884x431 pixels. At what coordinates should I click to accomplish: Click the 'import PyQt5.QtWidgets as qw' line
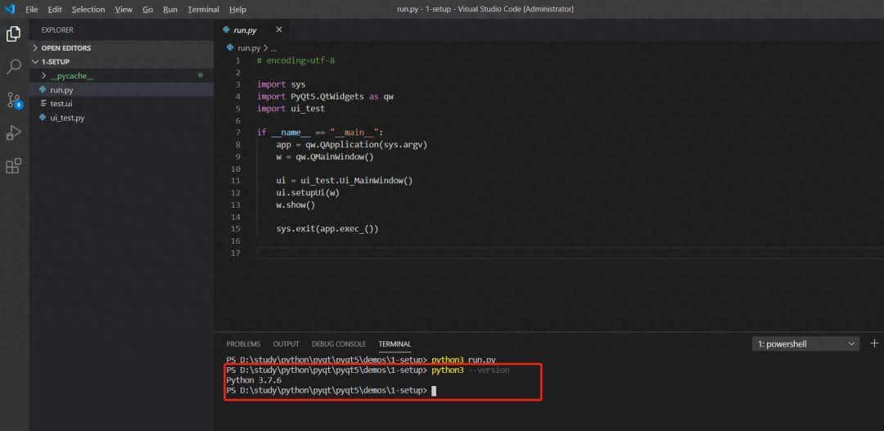pyautogui.click(x=325, y=97)
